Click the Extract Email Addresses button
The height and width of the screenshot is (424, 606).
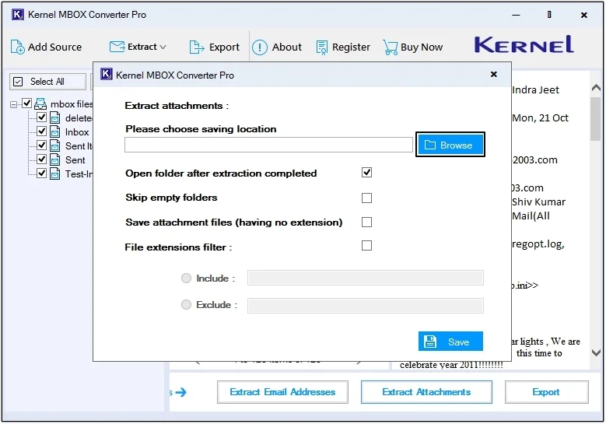pyautogui.click(x=282, y=392)
